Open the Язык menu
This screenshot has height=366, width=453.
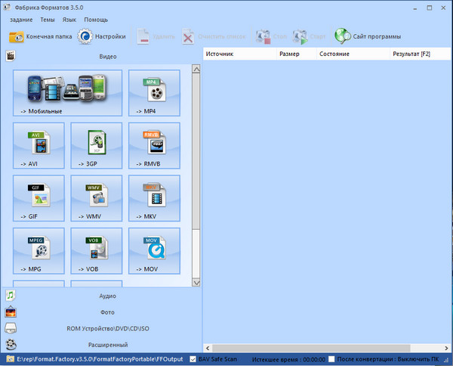69,19
